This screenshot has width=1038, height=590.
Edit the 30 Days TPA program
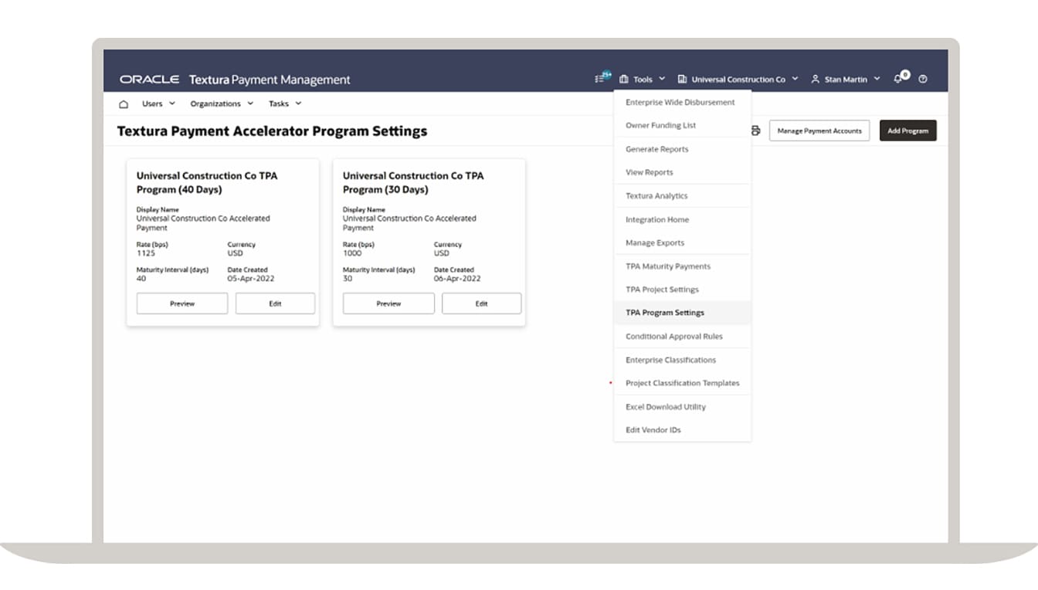pyautogui.click(x=481, y=303)
